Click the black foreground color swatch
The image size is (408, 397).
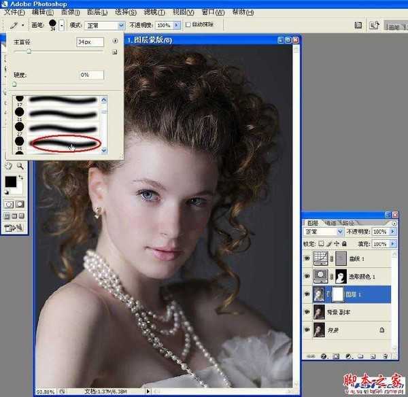pos(12,182)
